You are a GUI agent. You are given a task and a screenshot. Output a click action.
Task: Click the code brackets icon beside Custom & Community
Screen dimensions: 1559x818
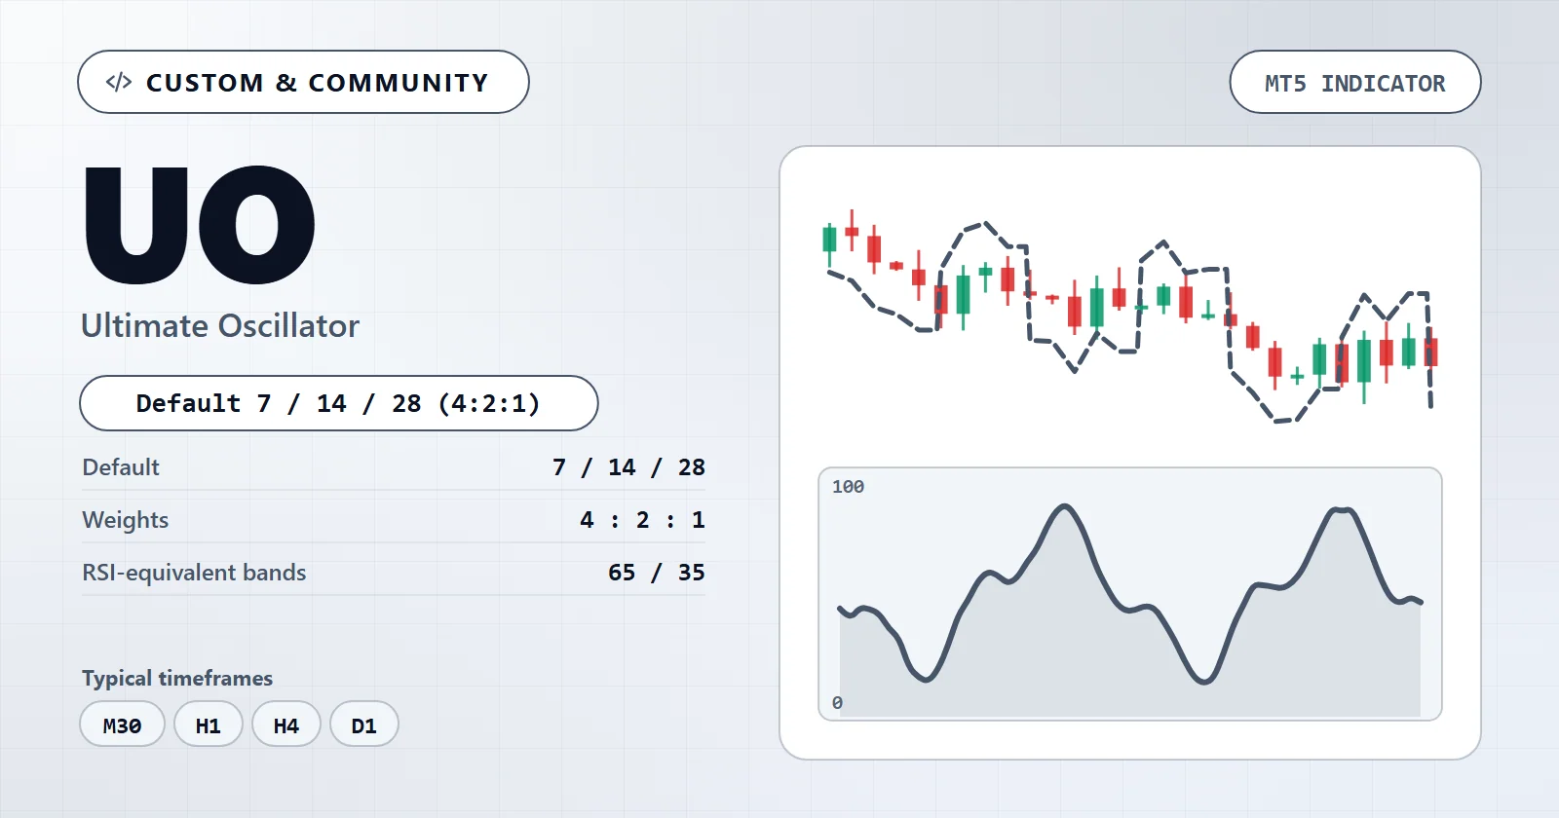(119, 82)
